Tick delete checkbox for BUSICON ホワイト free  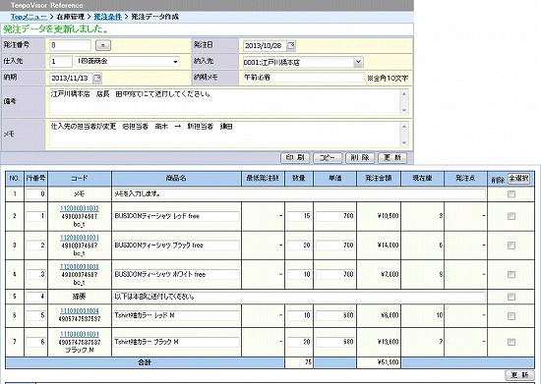click(x=511, y=274)
